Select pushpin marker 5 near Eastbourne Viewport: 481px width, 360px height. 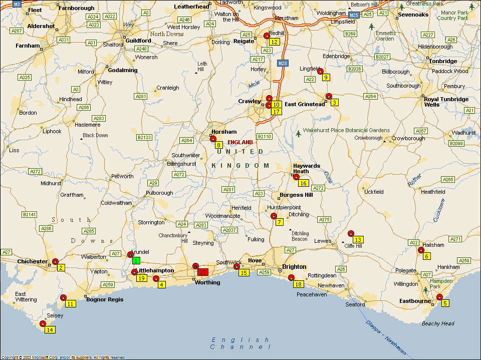(x=445, y=303)
